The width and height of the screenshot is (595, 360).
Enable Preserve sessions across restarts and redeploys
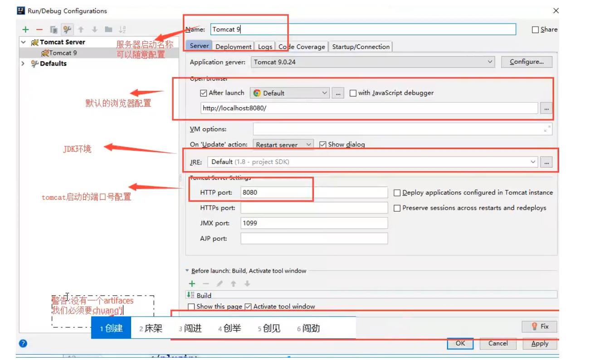(397, 208)
